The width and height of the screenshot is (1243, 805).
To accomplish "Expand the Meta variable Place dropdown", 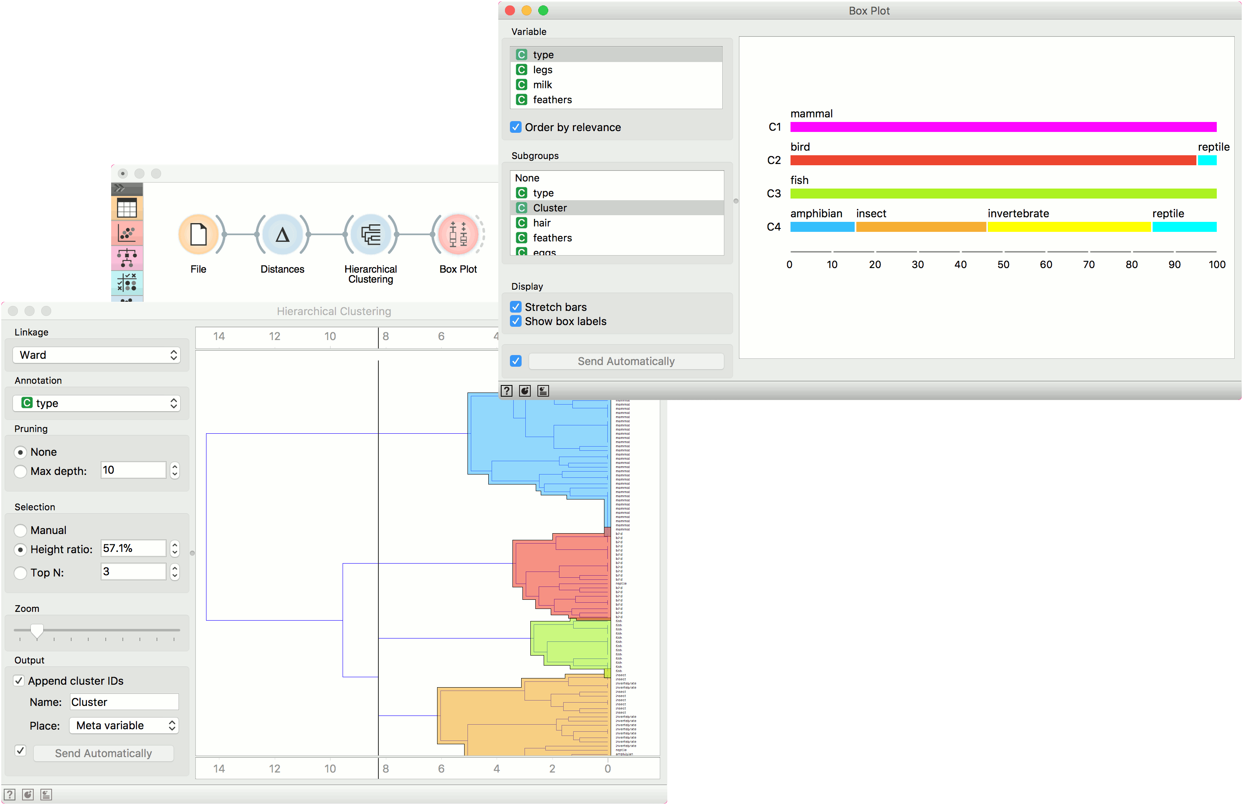I will click(x=124, y=725).
